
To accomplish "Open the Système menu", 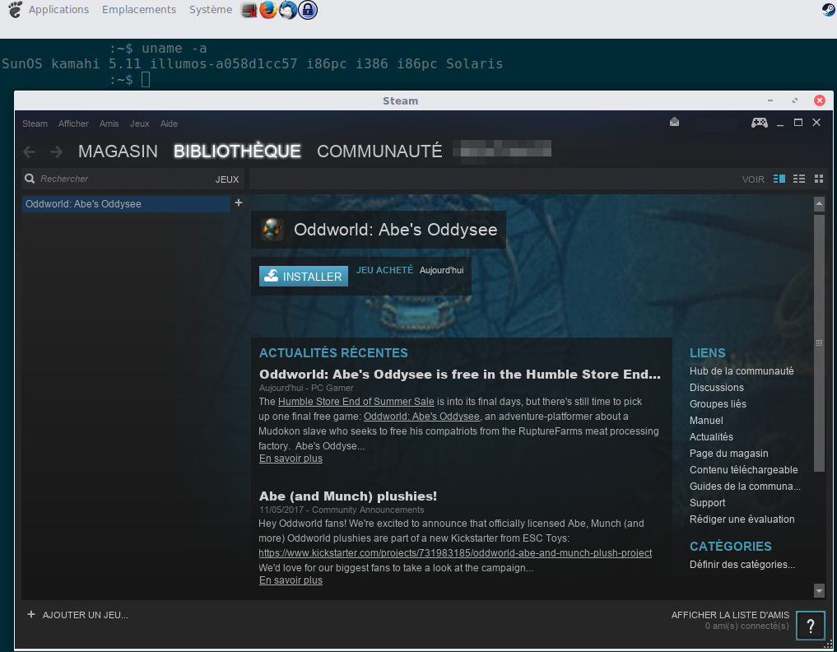I will tap(211, 10).
